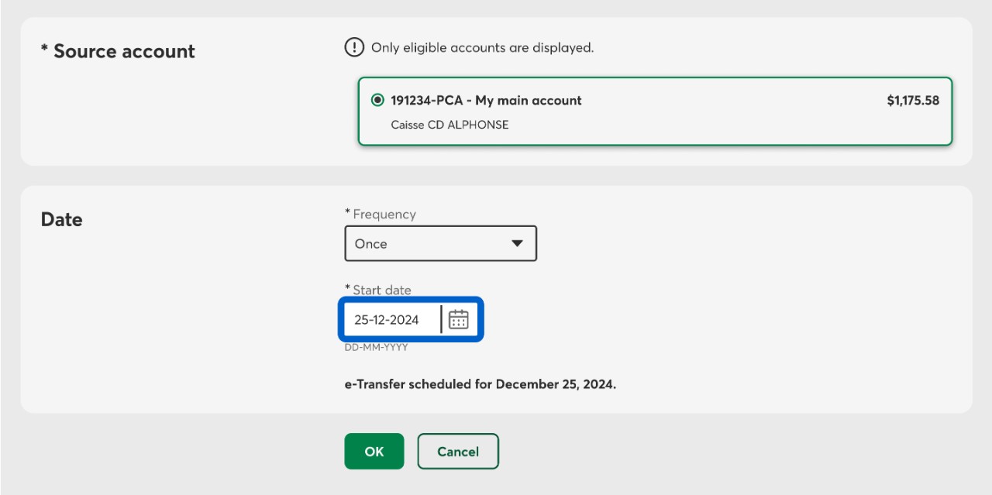
Task: Click the Start date field label
Action: 381,290
